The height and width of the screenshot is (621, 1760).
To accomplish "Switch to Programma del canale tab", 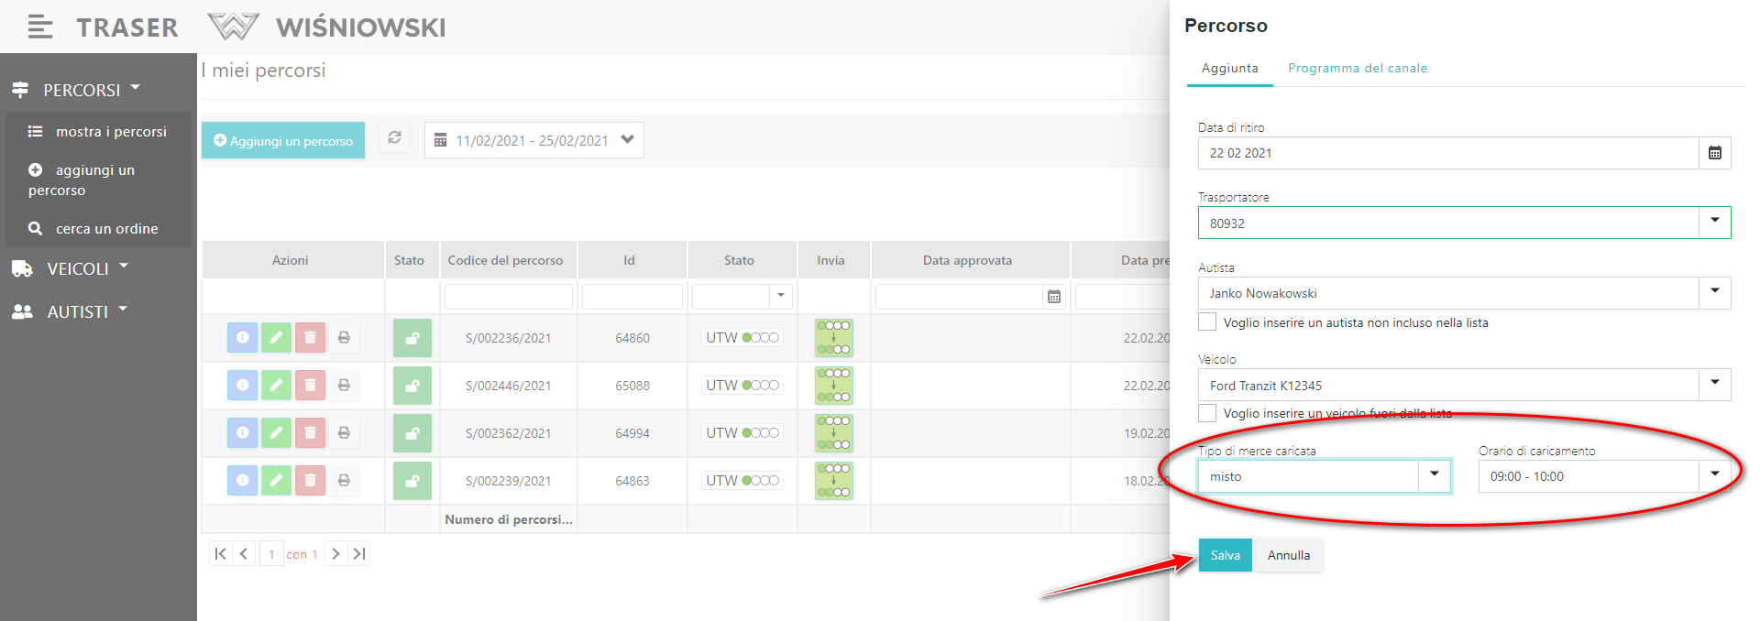I will (x=1357, y=69).
